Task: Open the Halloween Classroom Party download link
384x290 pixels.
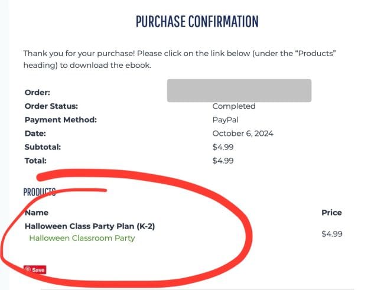Action: (82, 238)
